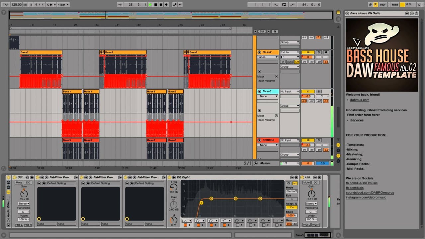Toggle the EQ Eight device activator
This screenshot has height=239, width=425.
coord(170,177)
